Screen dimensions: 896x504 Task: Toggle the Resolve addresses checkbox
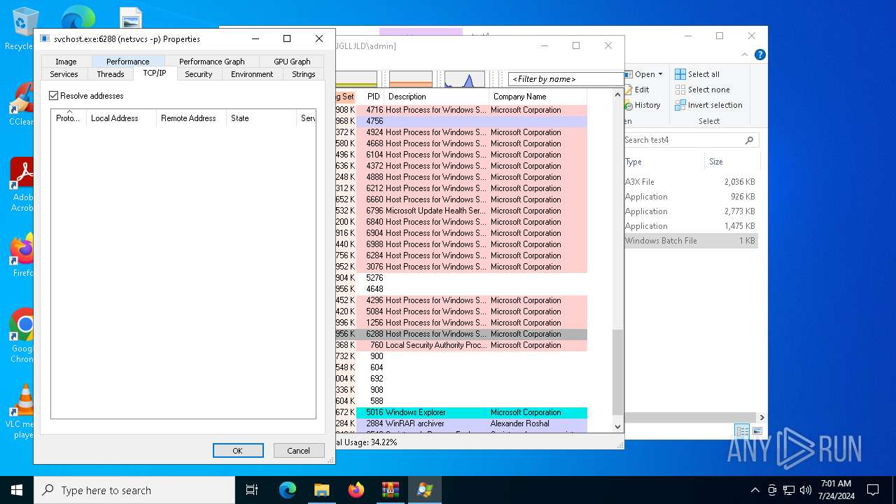coord(54,96)
